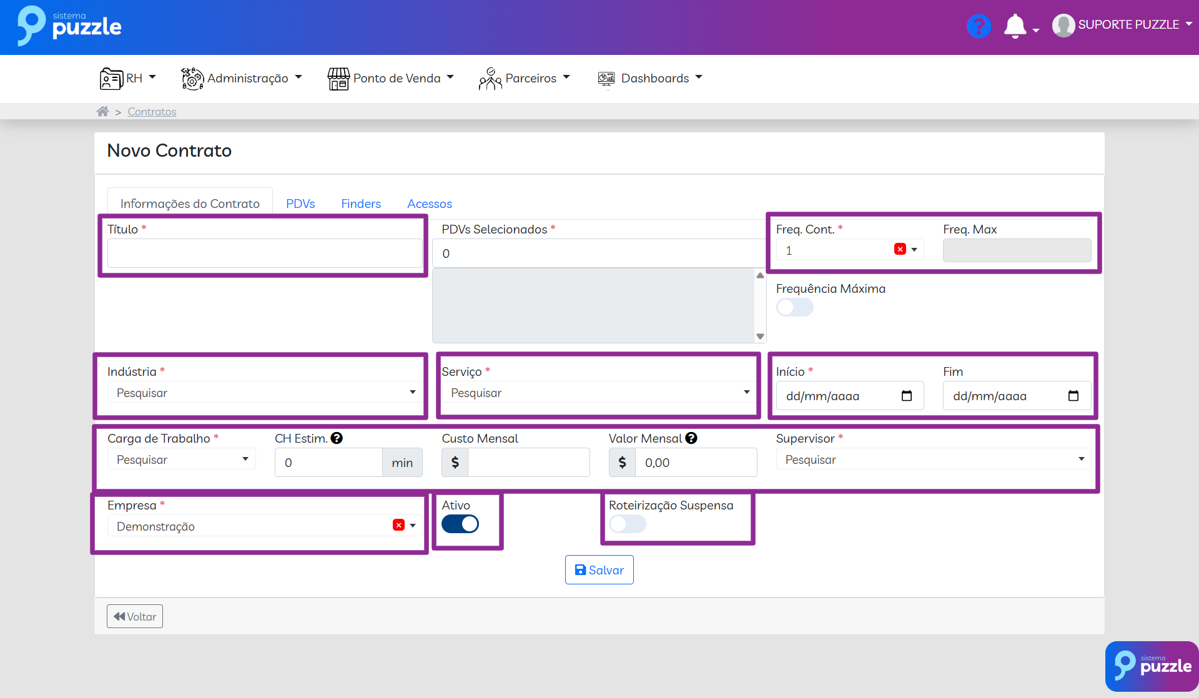
Task: Click the blue help question mark icon
Action: click(x=979, y=26)
